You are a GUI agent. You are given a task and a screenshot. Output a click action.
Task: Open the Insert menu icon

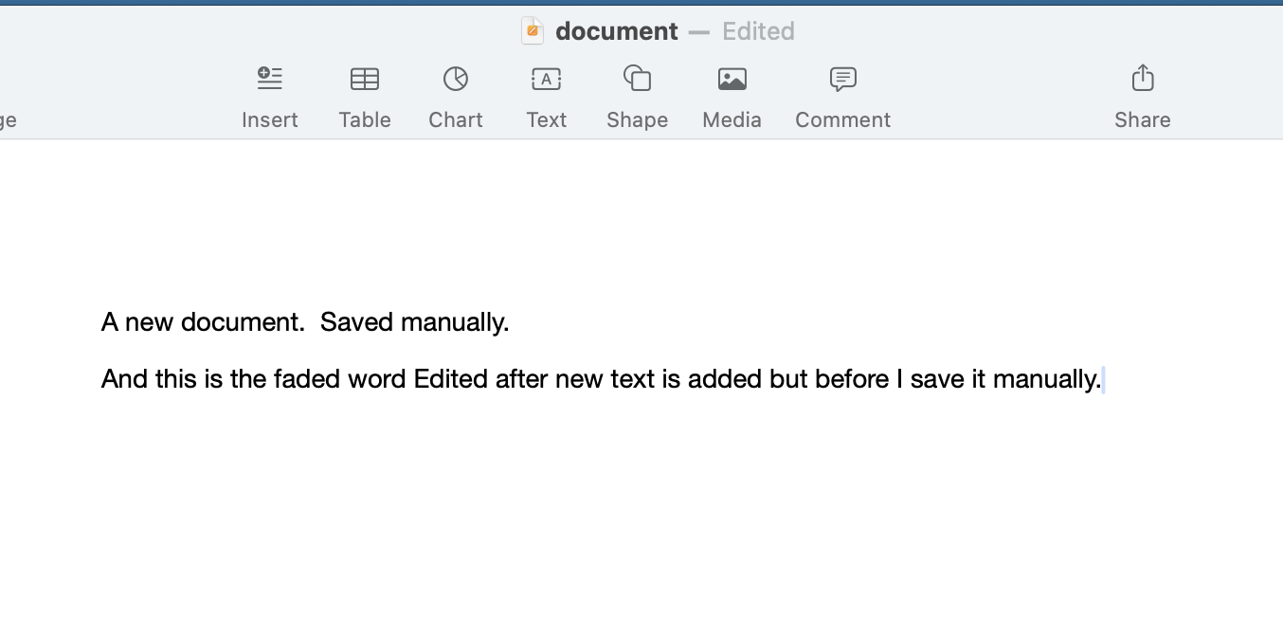point(270,79)
